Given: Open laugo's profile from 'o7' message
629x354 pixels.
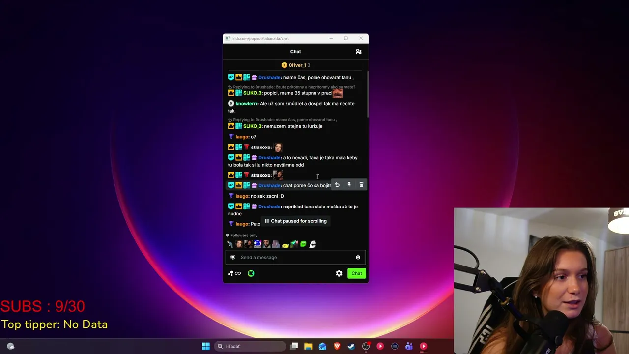Looking at the screenshot, I should (242, 137).
